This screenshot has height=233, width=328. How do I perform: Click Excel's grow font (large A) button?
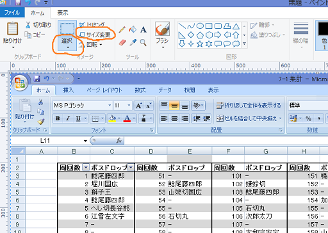pyautogui.click(x=139, y=106)
